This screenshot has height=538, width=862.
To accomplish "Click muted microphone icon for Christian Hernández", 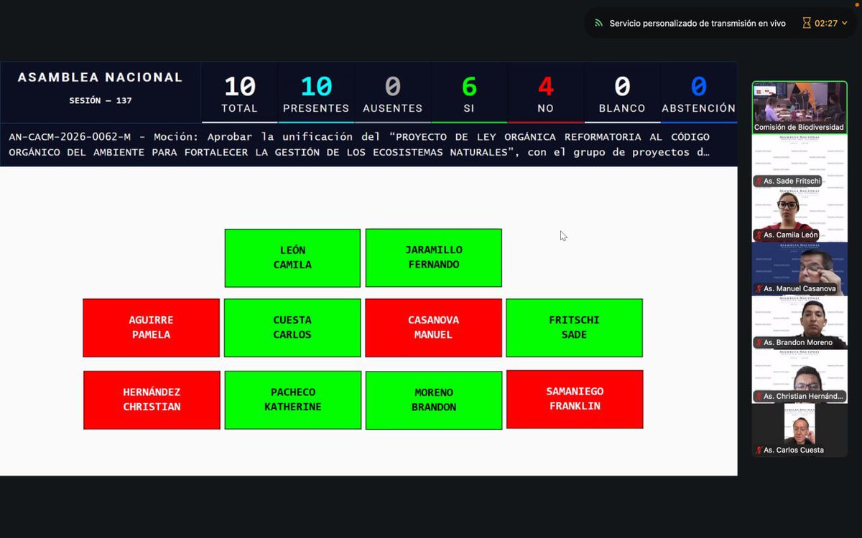I will pyautogui.click(x=759, y=397).
